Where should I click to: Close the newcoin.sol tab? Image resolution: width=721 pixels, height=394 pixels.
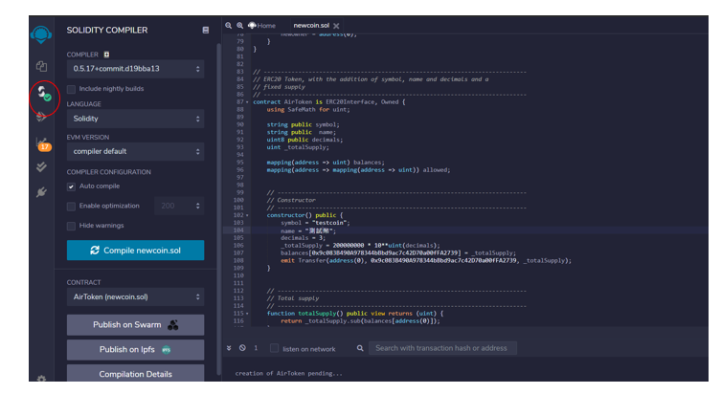pyautogui.click(x=337, y=26)
